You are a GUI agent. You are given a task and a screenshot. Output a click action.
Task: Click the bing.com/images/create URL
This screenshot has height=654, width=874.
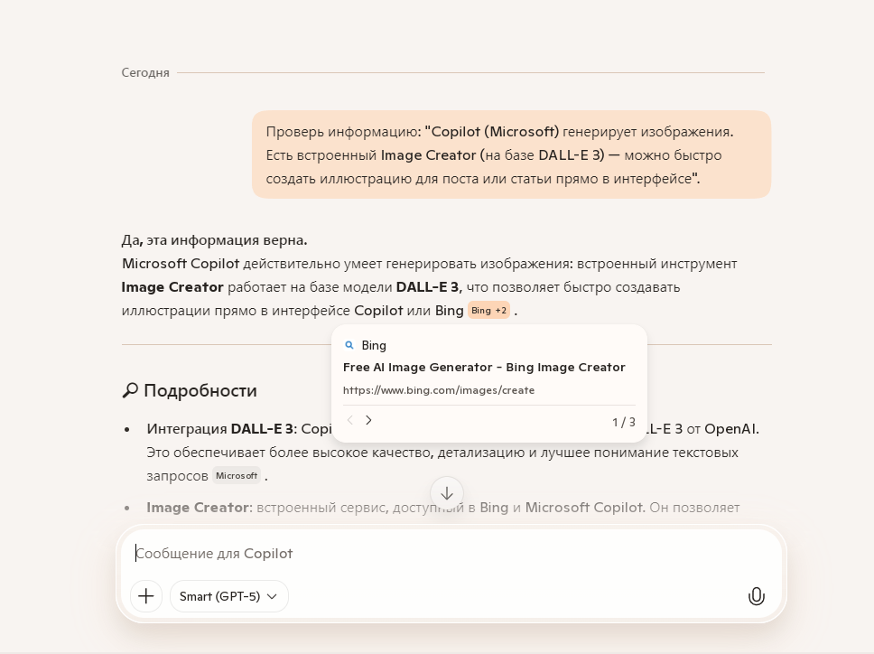point(439,390)
